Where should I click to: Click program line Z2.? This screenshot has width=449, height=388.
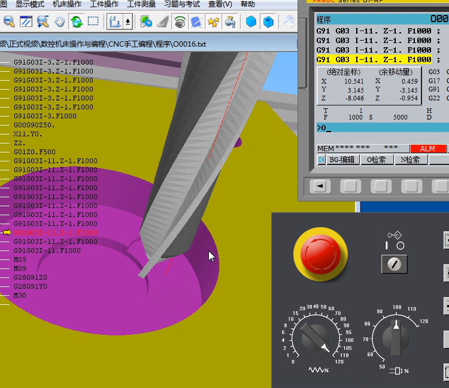pos(20,143)
